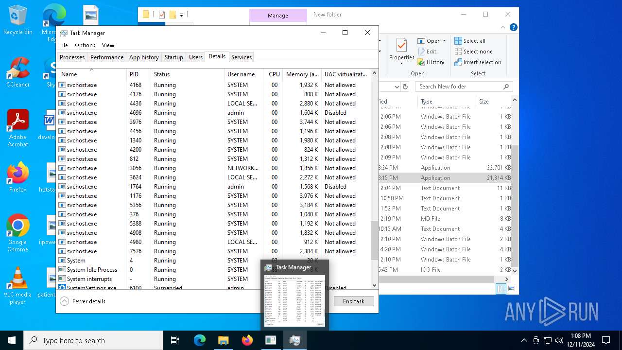Click the Edit button in Explorer ribbon

point(427,52)
